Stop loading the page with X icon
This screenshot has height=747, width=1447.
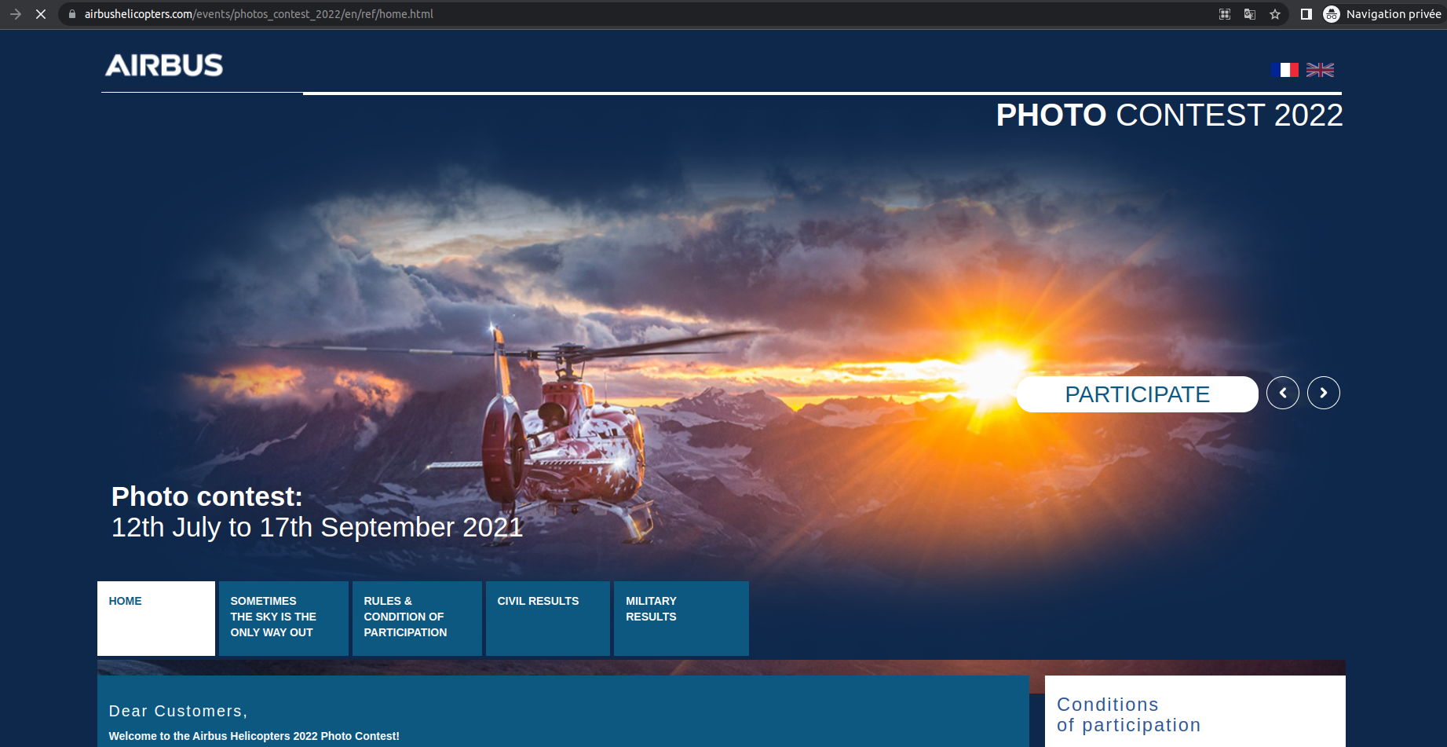(41, 14)
